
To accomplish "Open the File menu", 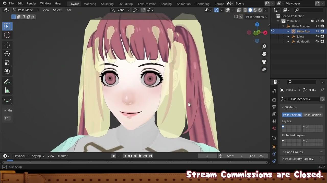I will pyautogui.click(x=11, y=3).
